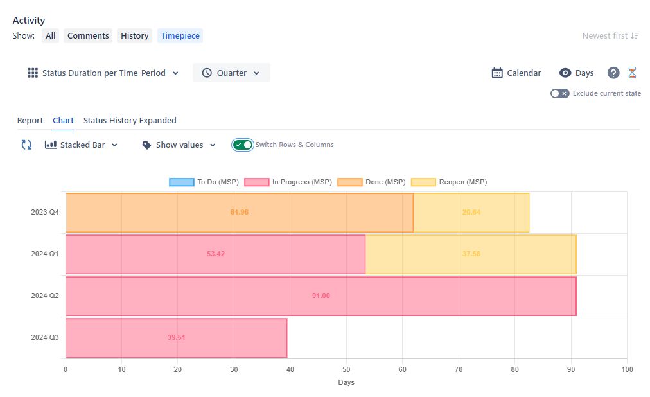Select the History filter option

pos(134,35)
